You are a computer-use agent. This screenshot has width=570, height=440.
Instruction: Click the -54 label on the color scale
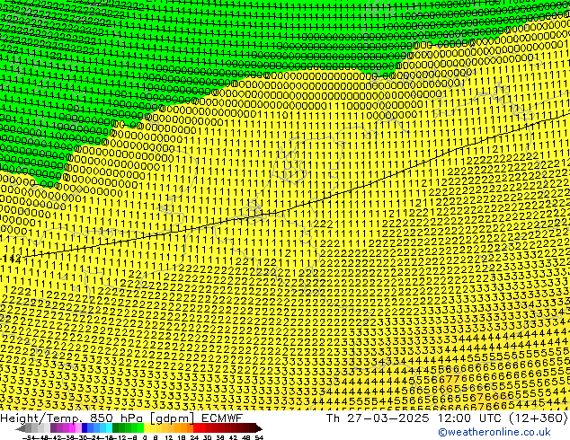pos(27,437)
